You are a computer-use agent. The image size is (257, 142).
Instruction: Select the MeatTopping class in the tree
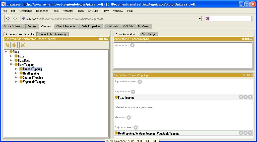coord(31,73)
